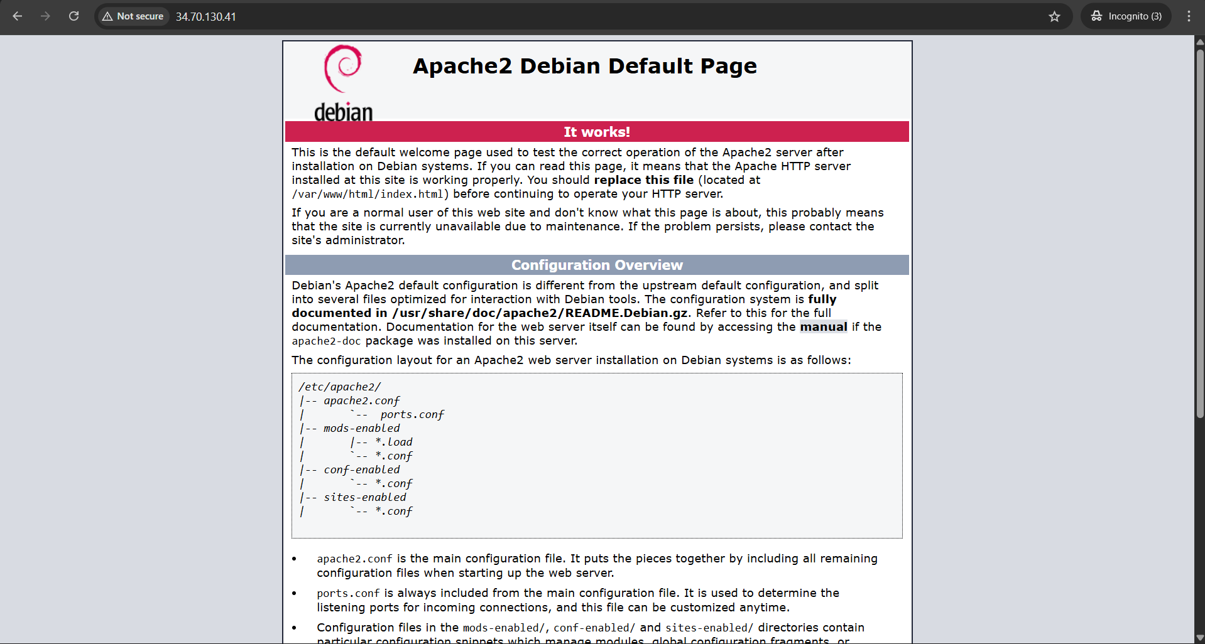Viewport: 1205px width, 644px height.
Task: Click sites-enabled in the config tree
Action: tap(365, 497)
